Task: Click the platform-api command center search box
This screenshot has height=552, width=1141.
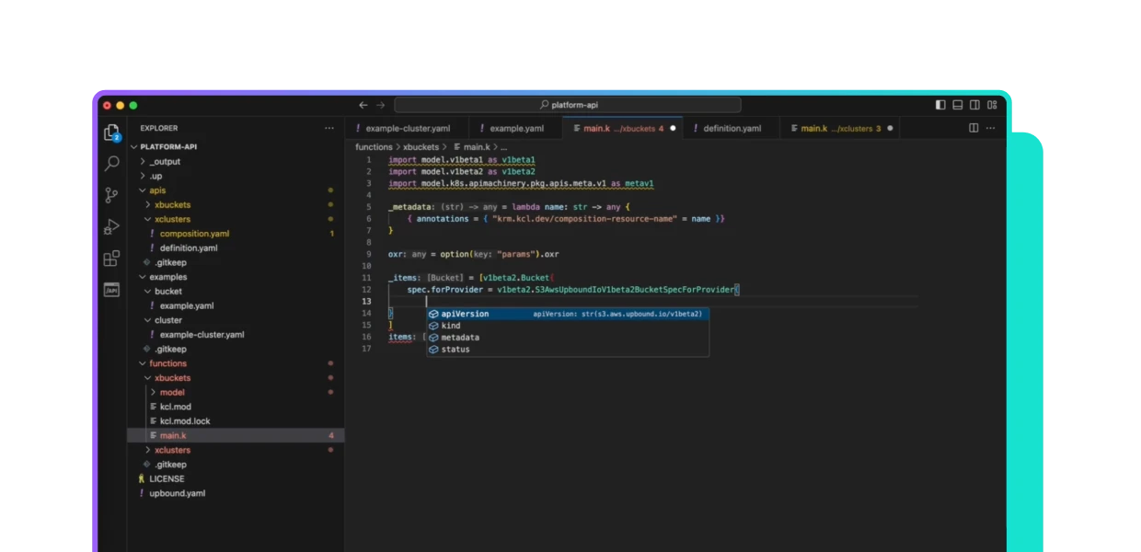Action: 568,105
